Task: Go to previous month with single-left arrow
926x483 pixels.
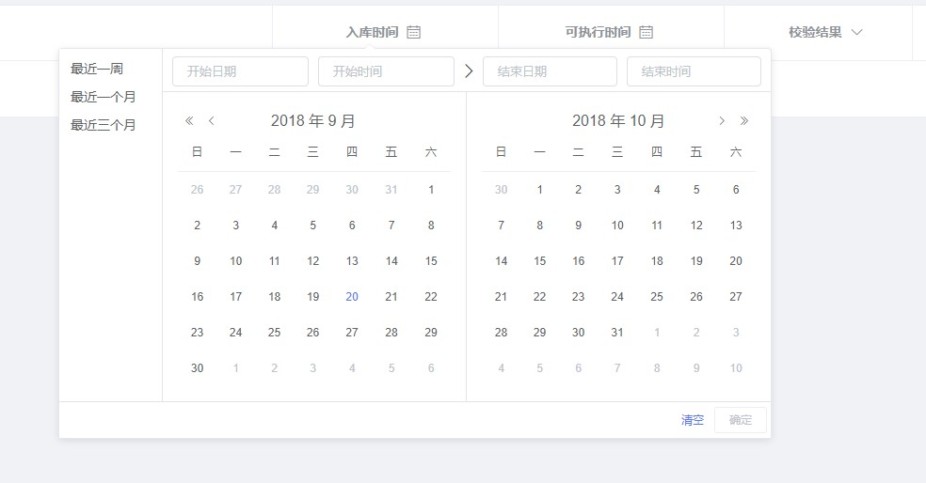Action: [212, 121]
